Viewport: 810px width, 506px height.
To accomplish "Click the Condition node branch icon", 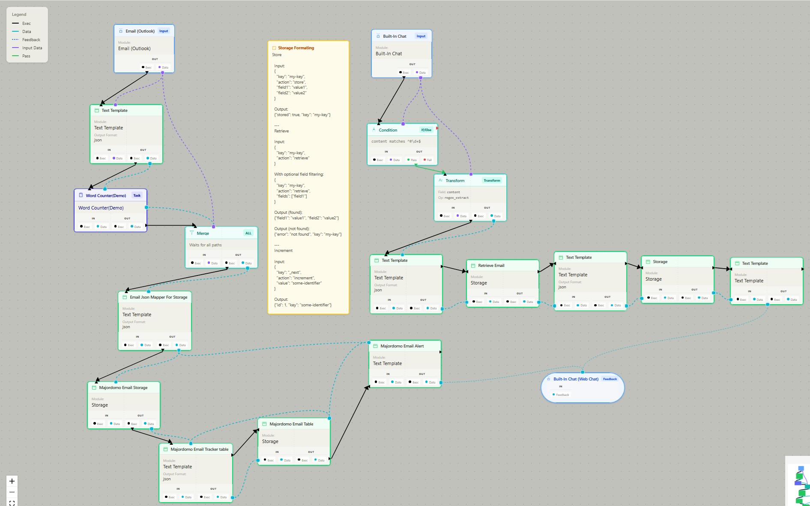I will coord(374,130).
